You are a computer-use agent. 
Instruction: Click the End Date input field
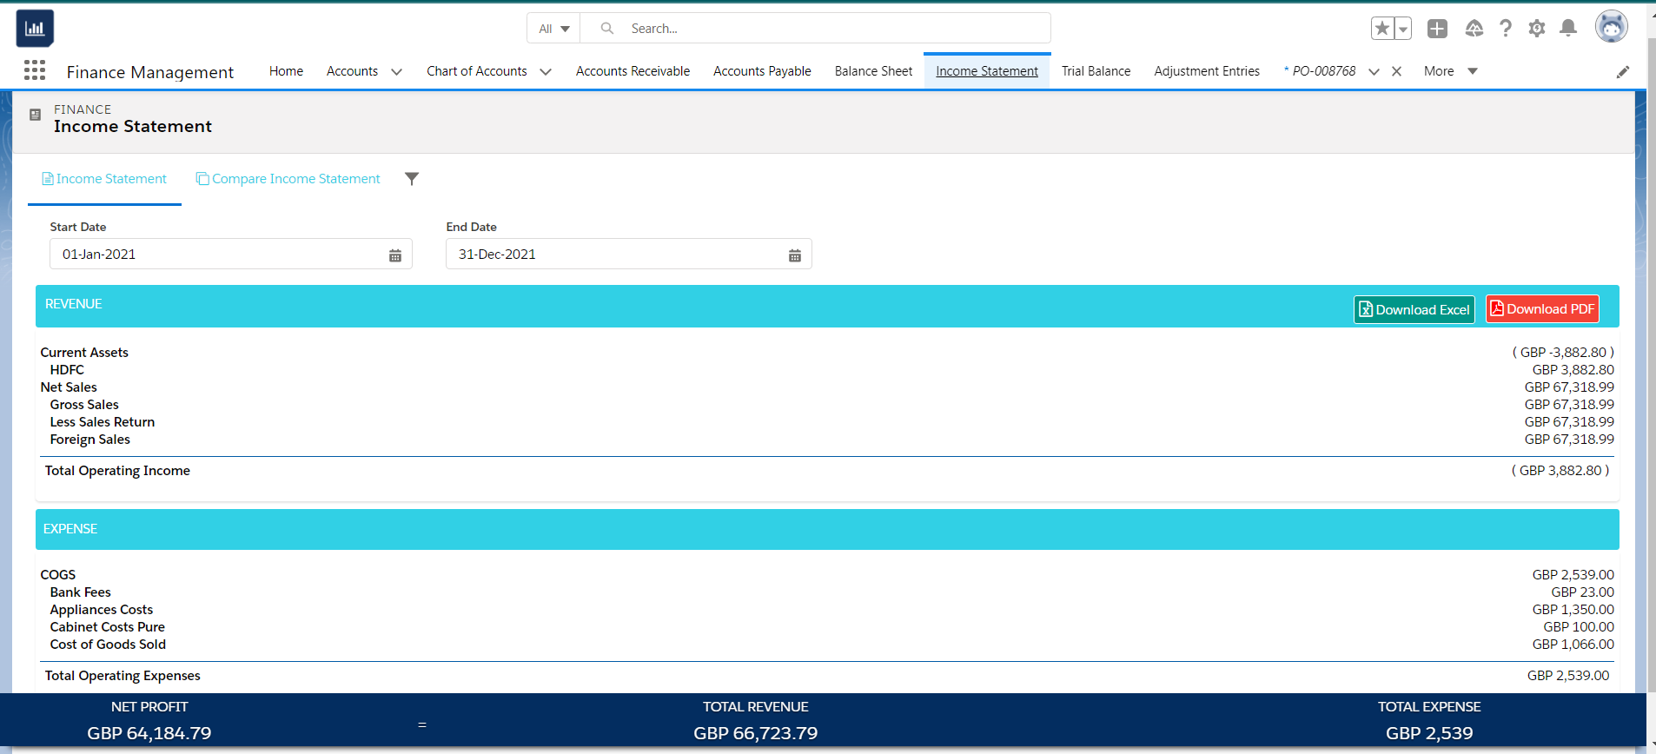point(628,255)
